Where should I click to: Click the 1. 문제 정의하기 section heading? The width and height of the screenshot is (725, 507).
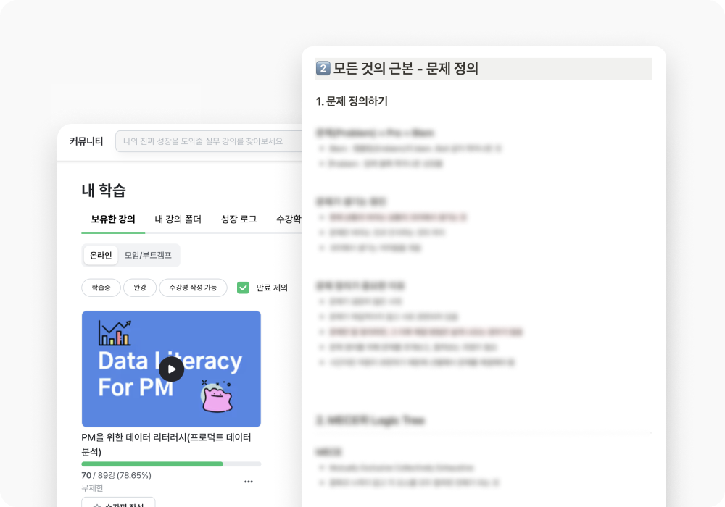[x=352, y=101]
